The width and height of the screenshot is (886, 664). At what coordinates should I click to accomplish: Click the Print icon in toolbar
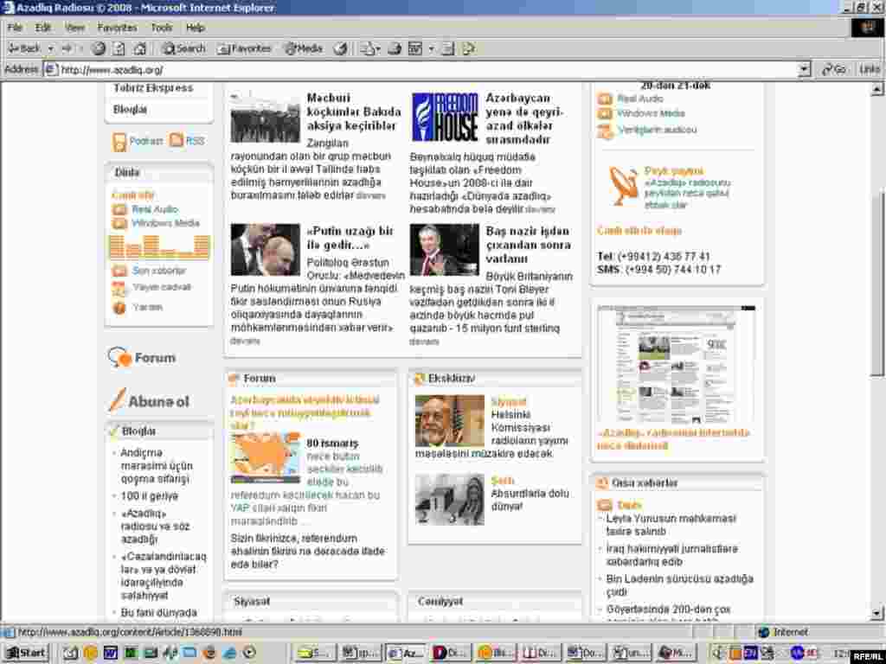[x=395, y=48]
